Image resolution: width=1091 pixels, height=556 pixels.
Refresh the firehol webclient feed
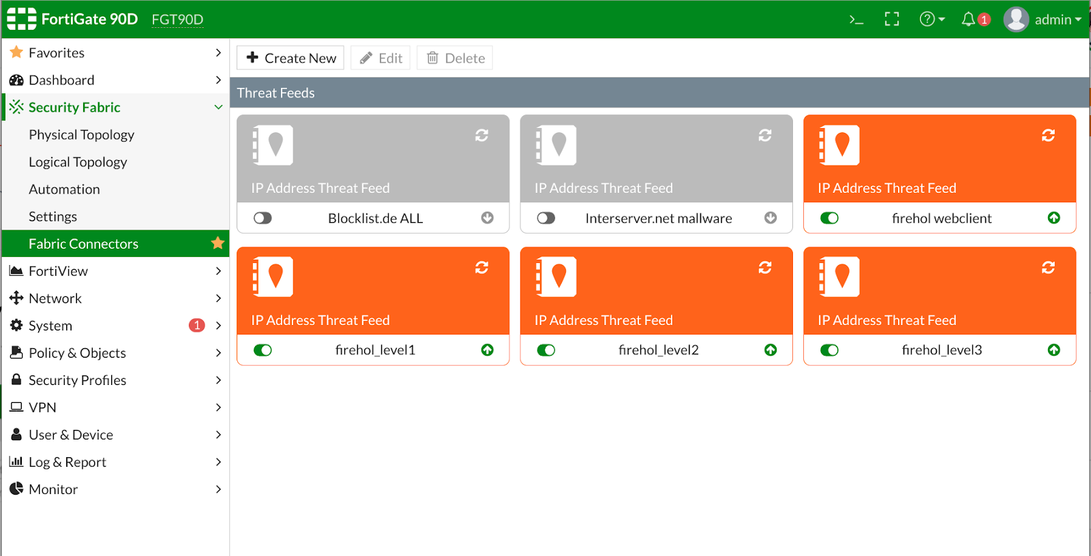[1049, 136]
